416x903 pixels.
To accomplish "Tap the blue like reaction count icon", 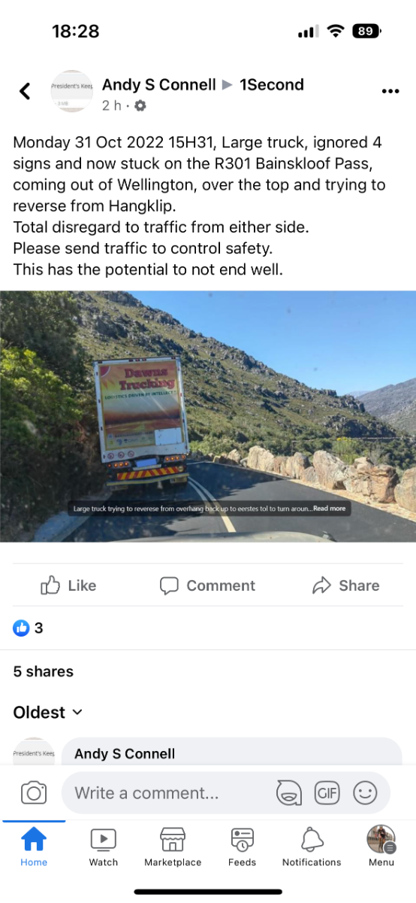I will [21, 628].
